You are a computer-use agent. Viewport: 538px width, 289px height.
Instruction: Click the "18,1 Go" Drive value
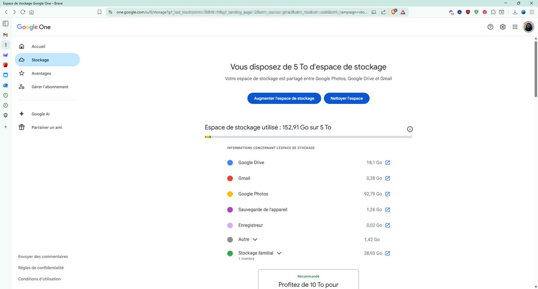tap(374, 163)
